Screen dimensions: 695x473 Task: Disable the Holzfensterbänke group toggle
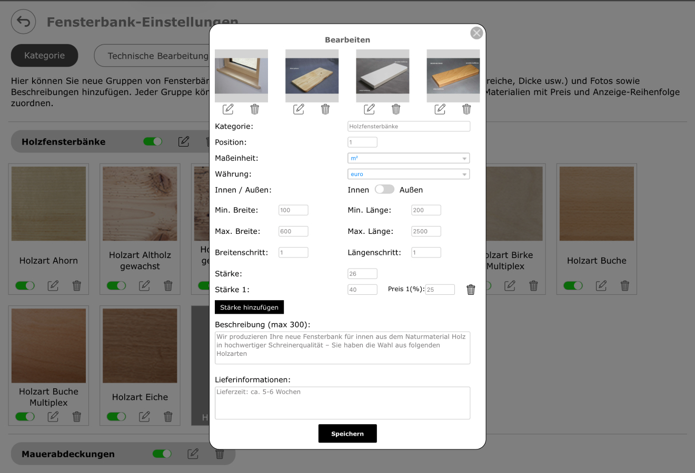[153, 141]
